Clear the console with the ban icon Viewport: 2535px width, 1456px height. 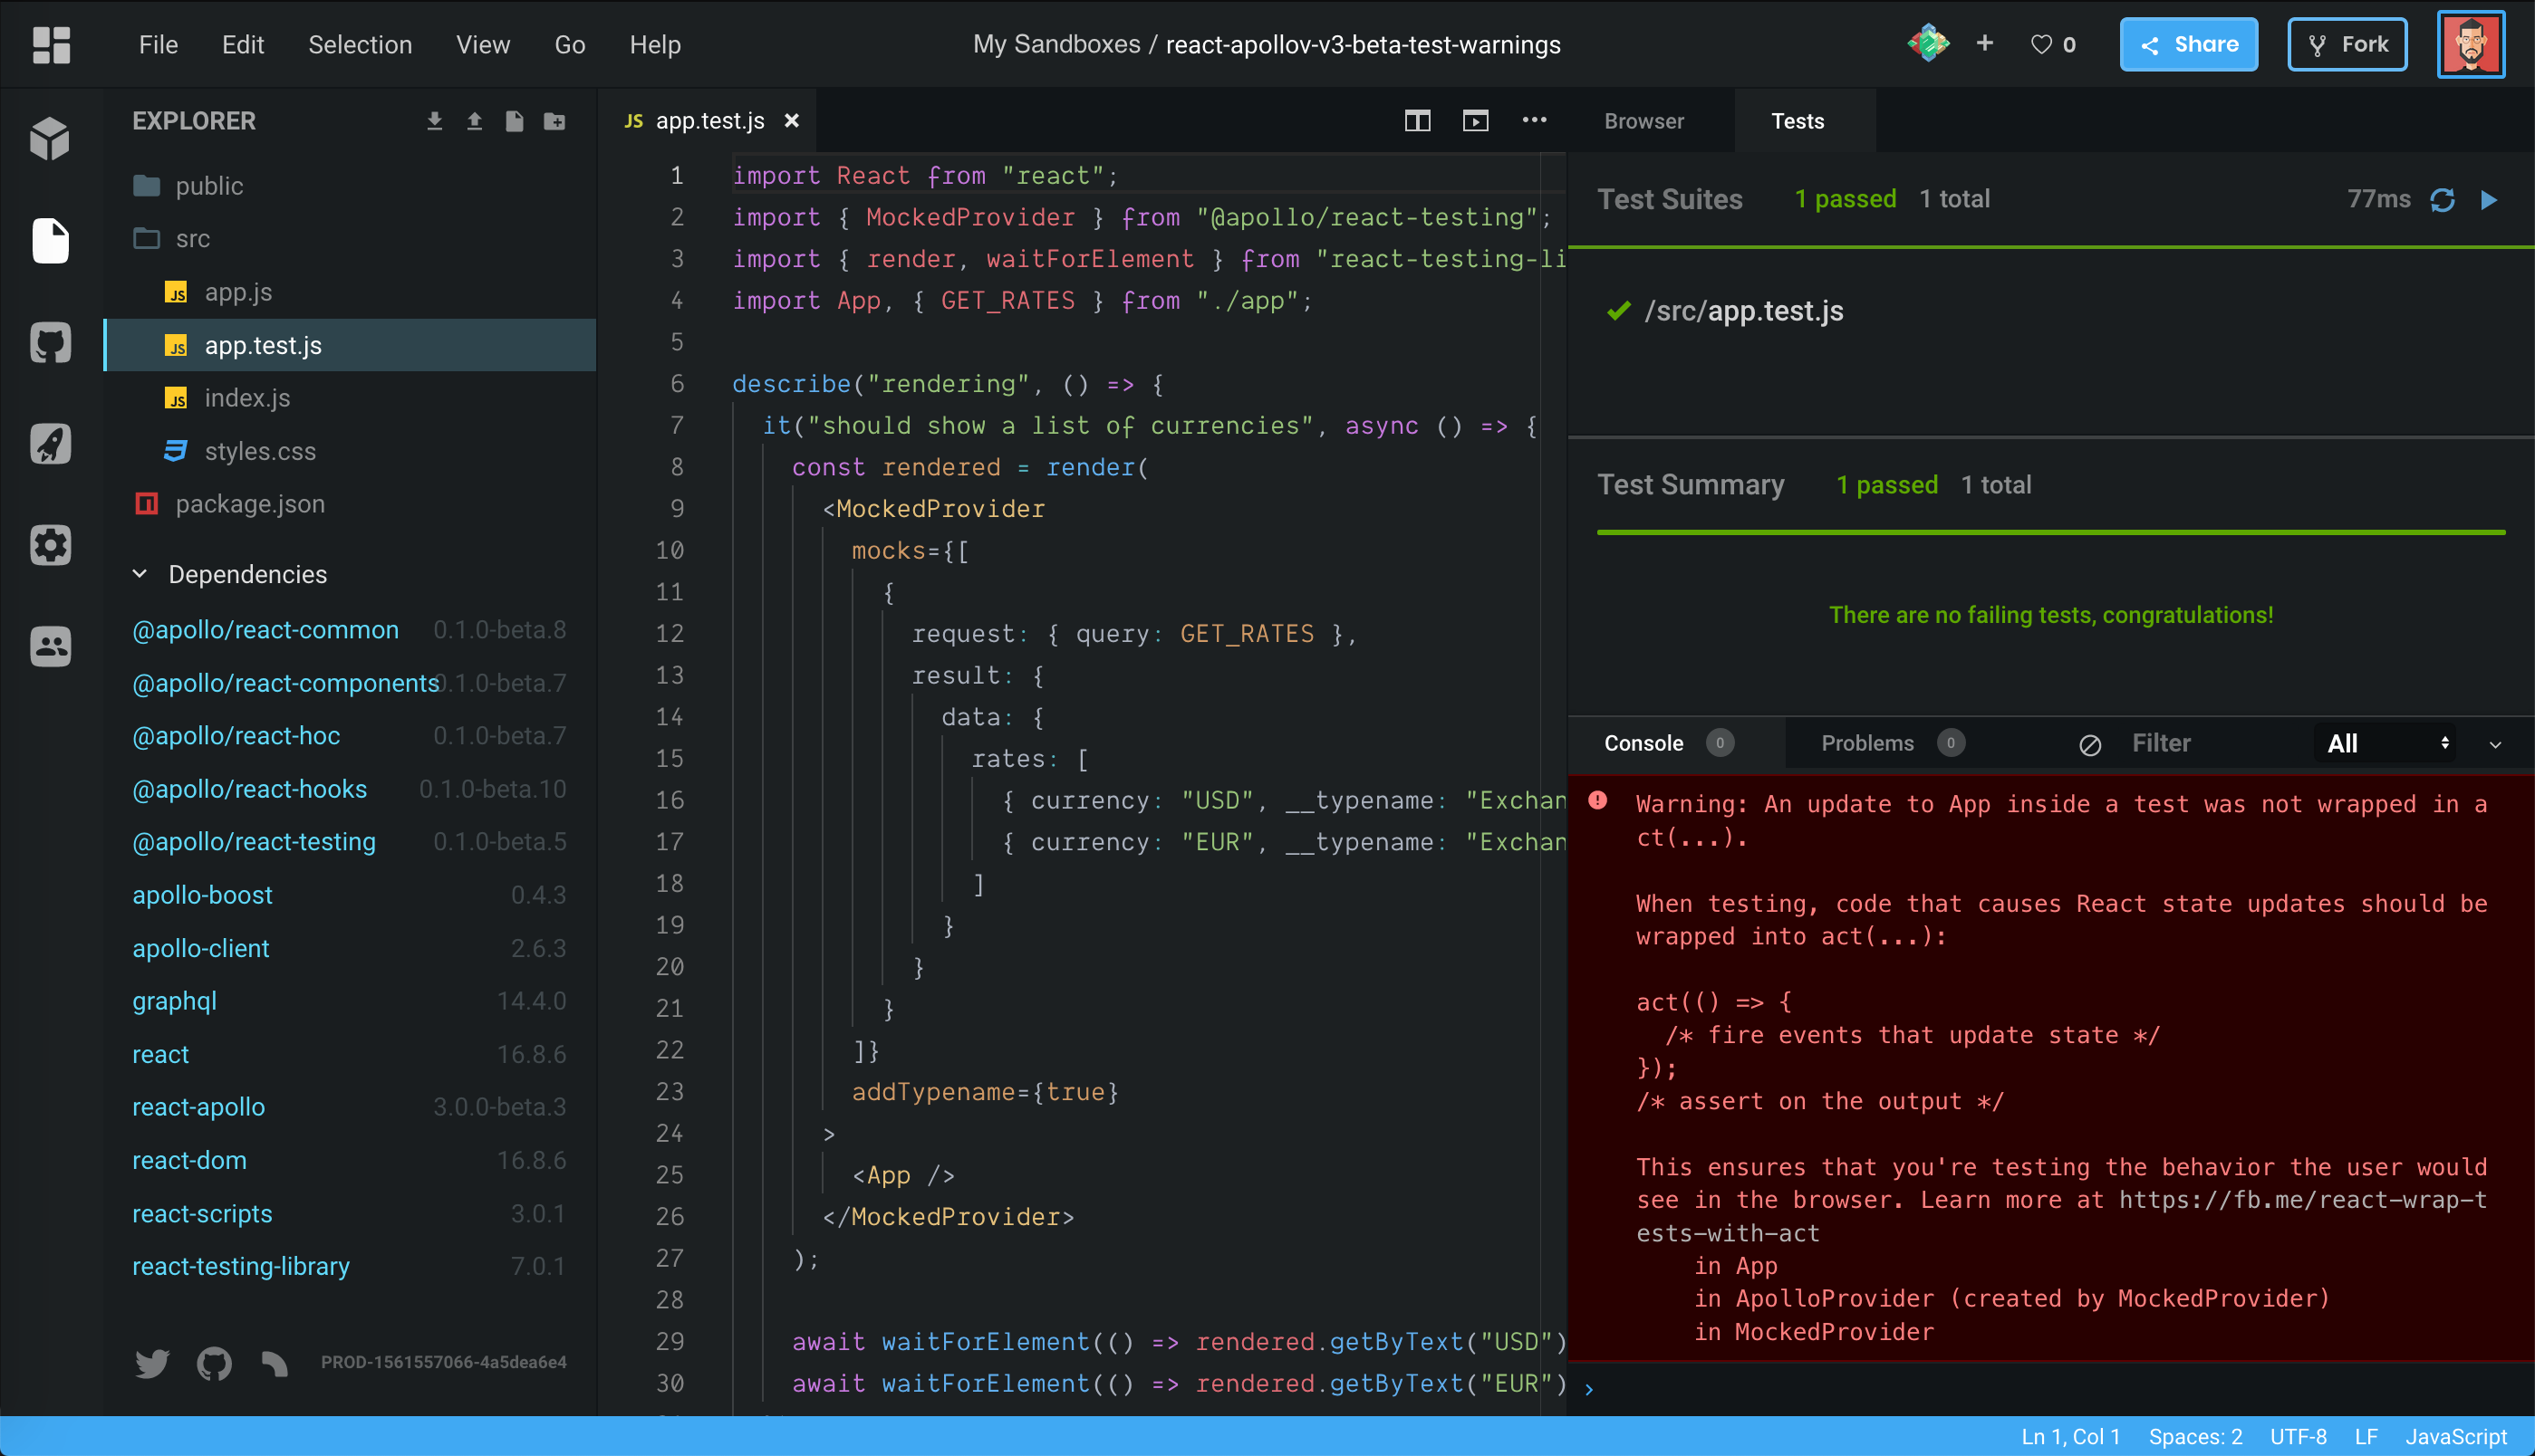(2090, 744)
